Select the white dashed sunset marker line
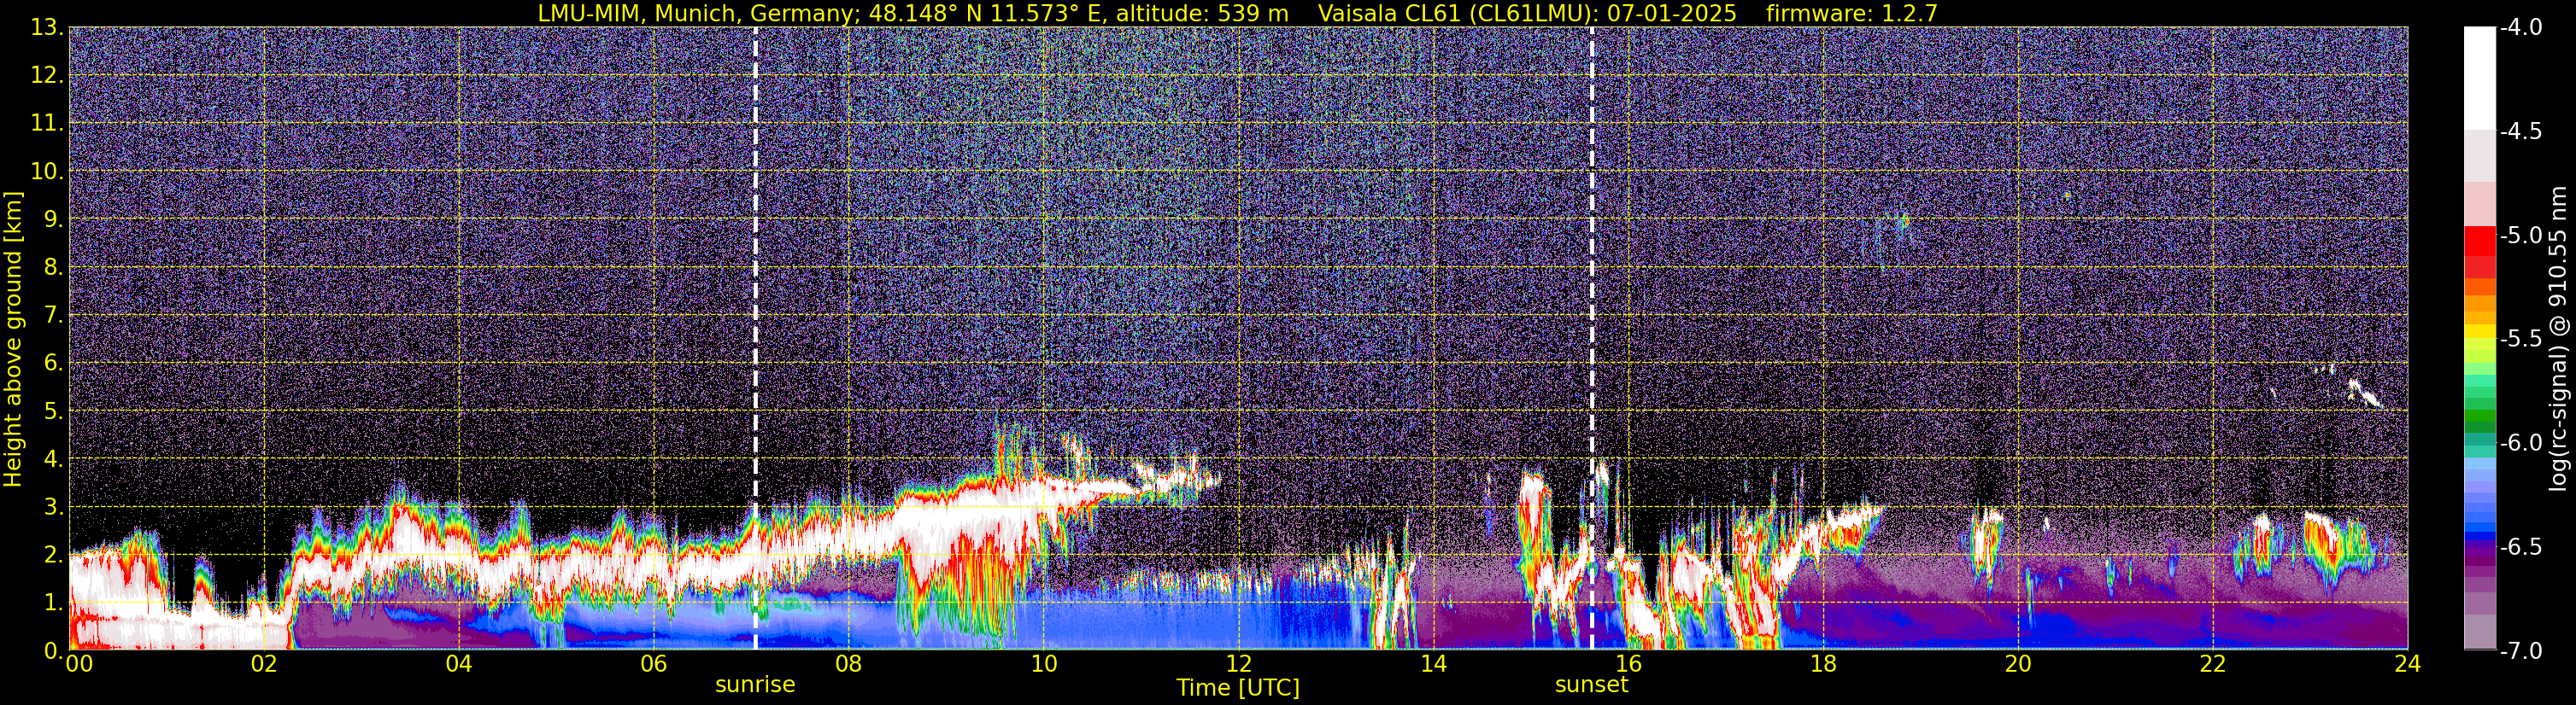 1591,339
